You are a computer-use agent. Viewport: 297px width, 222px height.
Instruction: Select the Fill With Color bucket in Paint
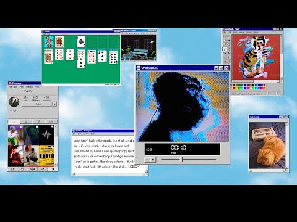229,41
